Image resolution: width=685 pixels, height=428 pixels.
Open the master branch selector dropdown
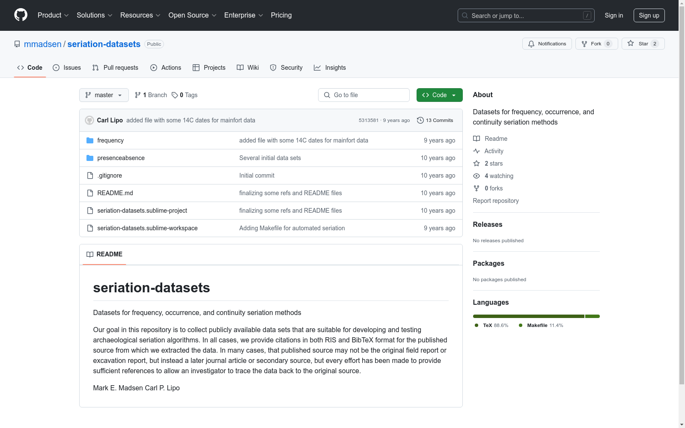click(x=104, y=95)
